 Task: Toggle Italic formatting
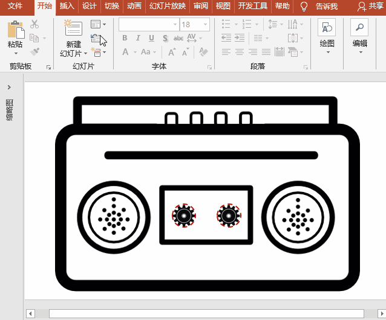(x=138, y=38)
